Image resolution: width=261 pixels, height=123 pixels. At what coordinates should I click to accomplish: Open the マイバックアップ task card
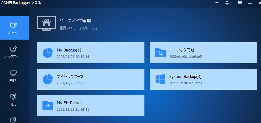pyautogui.click(x=91, y=79)
